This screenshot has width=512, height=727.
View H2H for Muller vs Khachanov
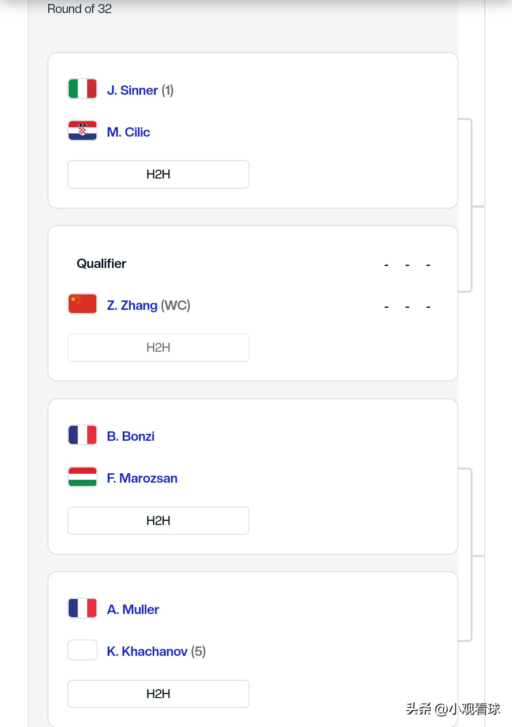[x=158, y=694]
